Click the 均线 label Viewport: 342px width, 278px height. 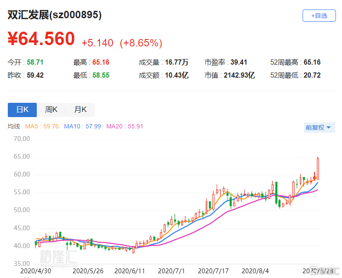coord(14,126)
